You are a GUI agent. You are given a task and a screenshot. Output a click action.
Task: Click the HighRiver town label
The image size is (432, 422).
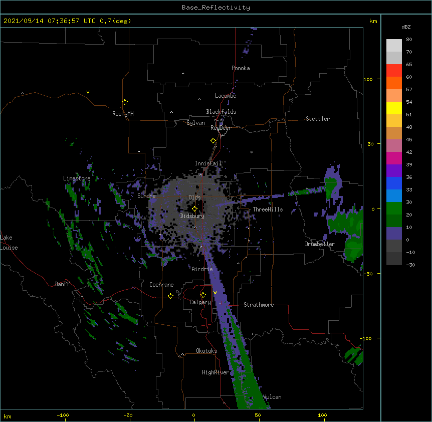pos(215,372)
